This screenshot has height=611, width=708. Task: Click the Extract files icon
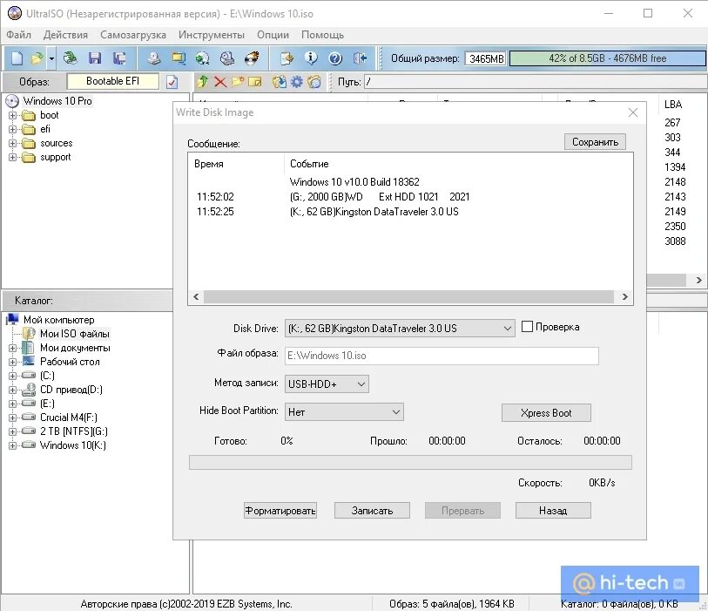click(x=280, y=82)
